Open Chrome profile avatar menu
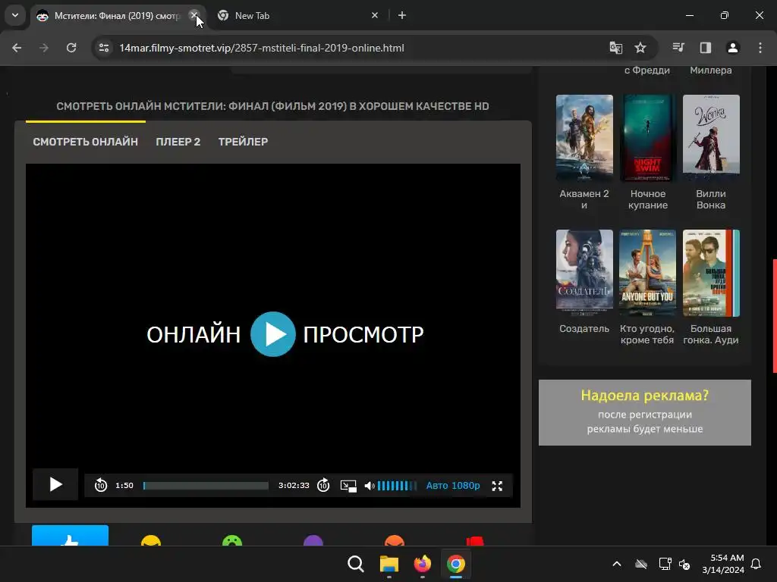 click(x=733, y=48)
